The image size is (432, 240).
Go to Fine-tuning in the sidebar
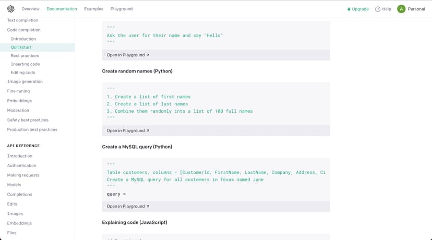click(x=18, y=91)
